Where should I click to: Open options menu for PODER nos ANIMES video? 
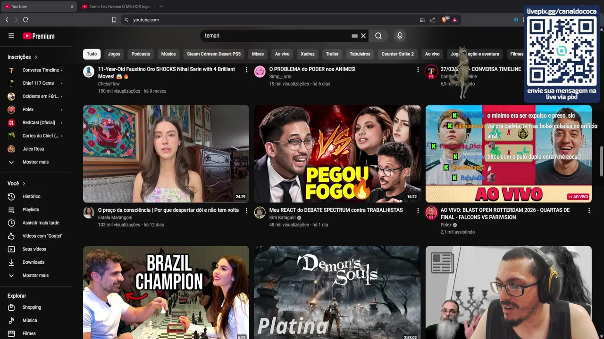[418, 70]
